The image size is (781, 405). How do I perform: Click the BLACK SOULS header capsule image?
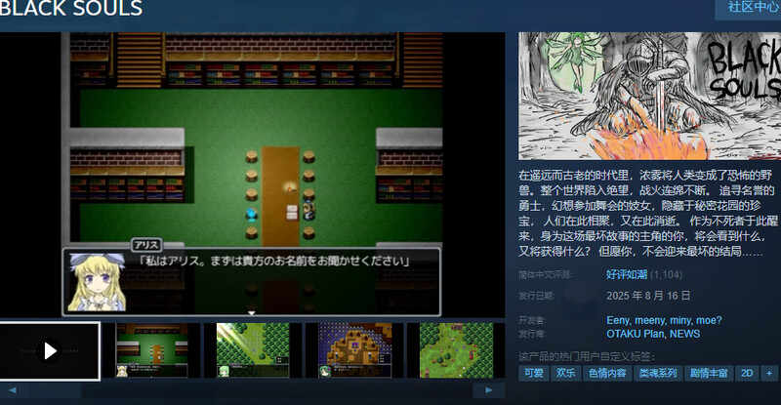coord(649,97)
